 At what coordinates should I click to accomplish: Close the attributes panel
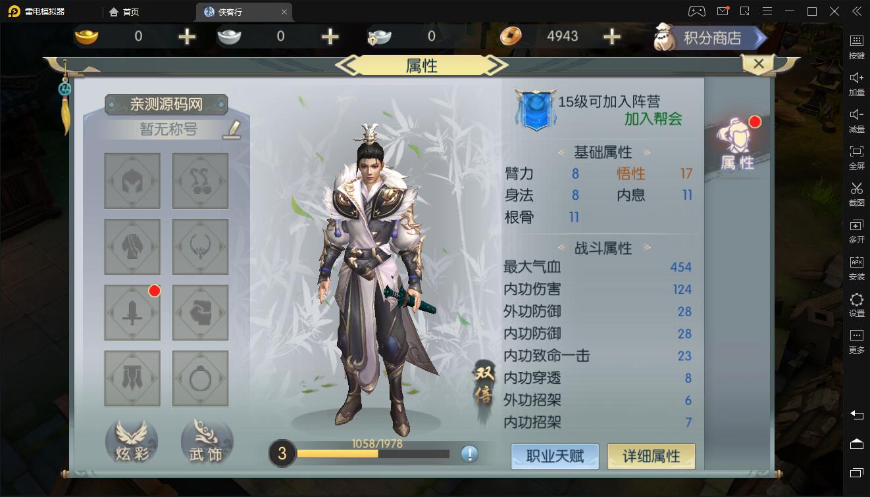tap(758, 64)
